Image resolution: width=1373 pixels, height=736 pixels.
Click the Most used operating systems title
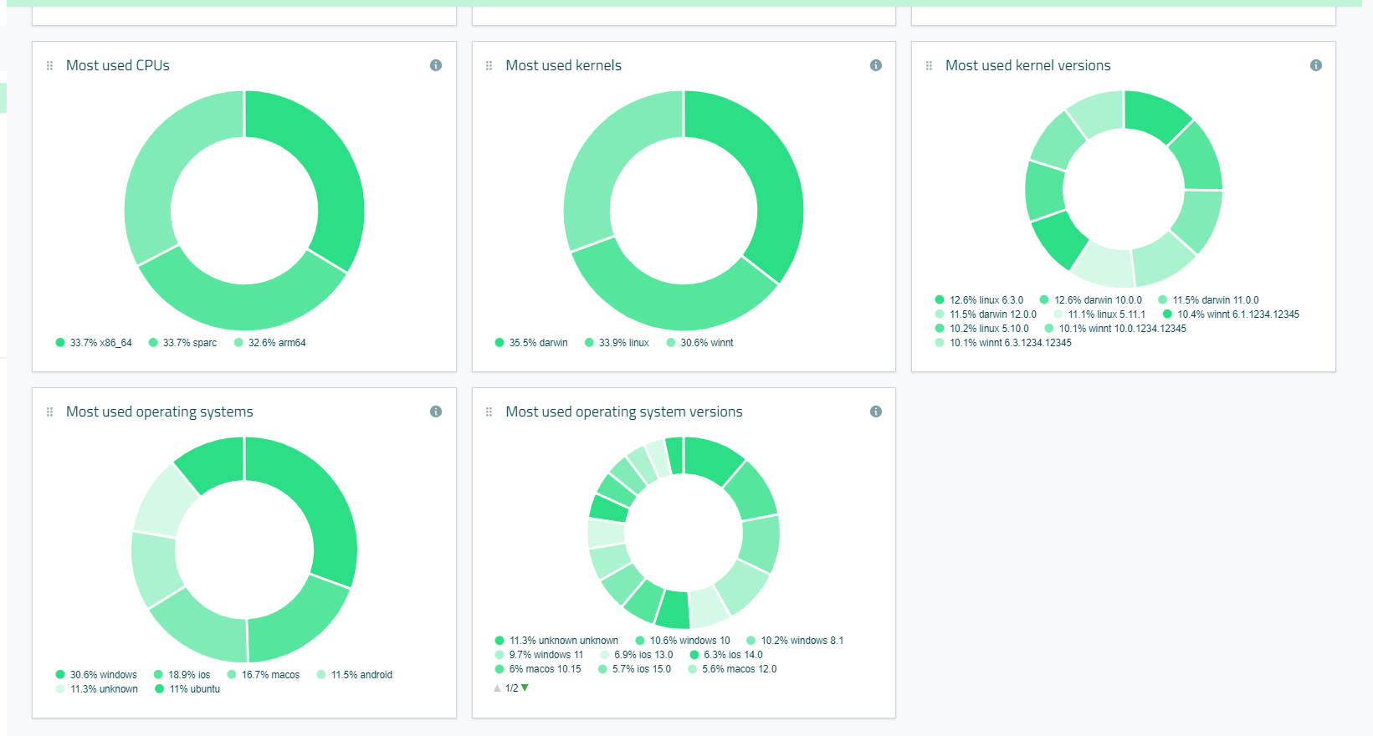[x=159, y=411]
